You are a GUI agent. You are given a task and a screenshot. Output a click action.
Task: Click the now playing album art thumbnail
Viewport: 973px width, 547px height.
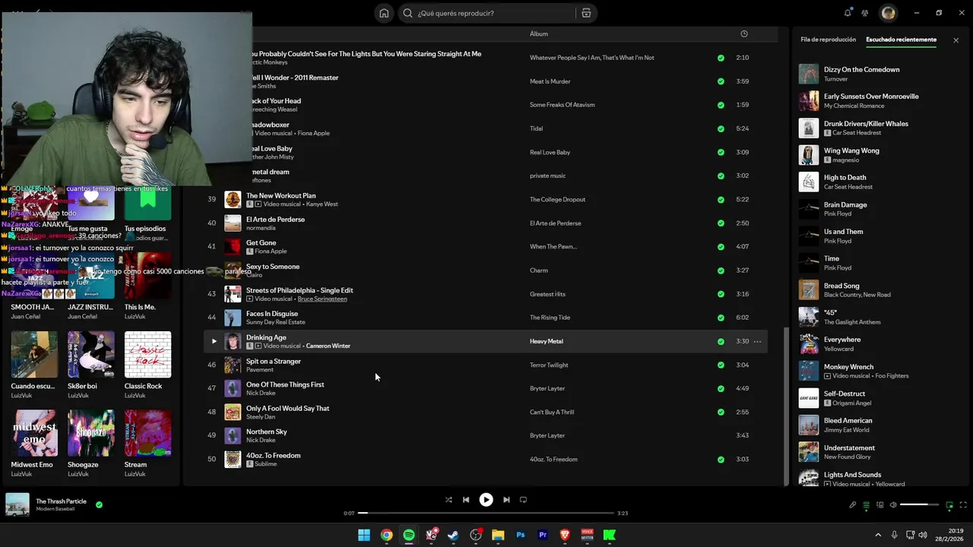[17, 504]
